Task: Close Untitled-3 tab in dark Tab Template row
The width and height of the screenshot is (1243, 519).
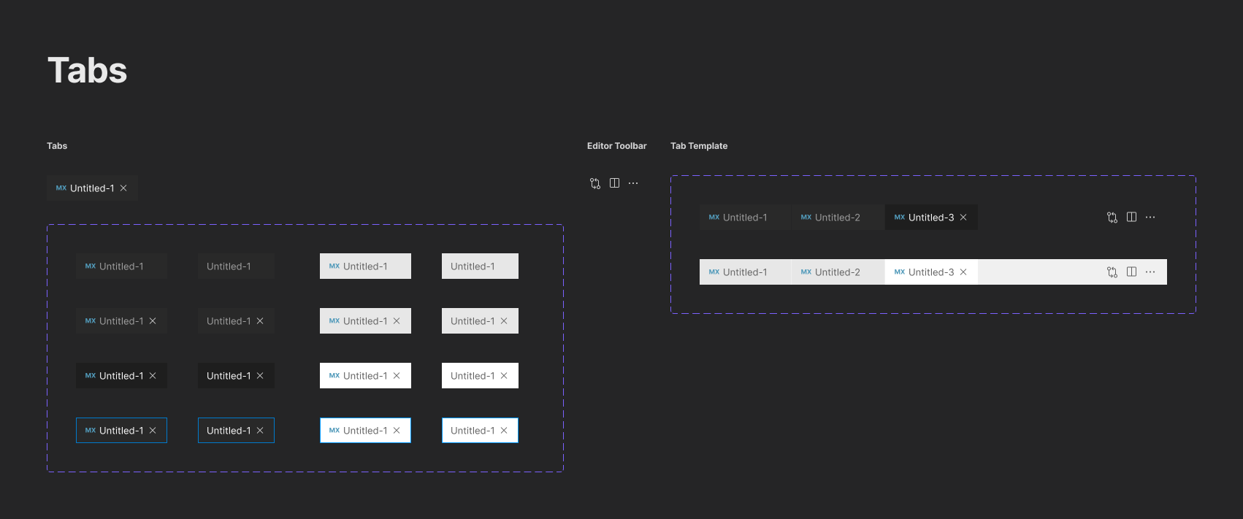Action: [963, 218]
